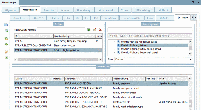Expand (Metric) Generic Model wall based node
Screen dimensions: 201x110
pyautogui.click(x=114, y=42)
